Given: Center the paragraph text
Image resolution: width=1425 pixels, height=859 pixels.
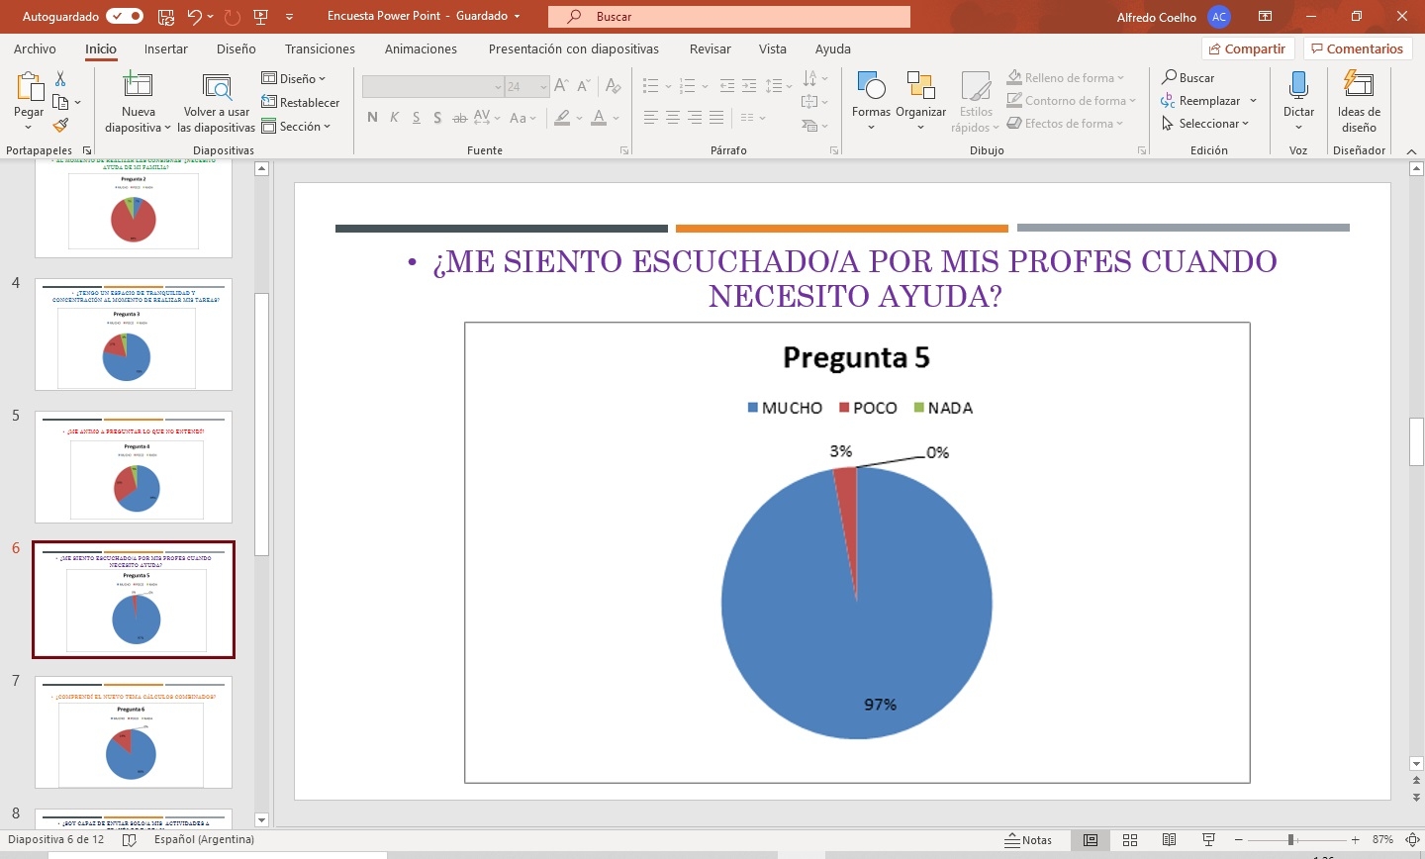Looking at the screenshot, I should tap(673, 118).
